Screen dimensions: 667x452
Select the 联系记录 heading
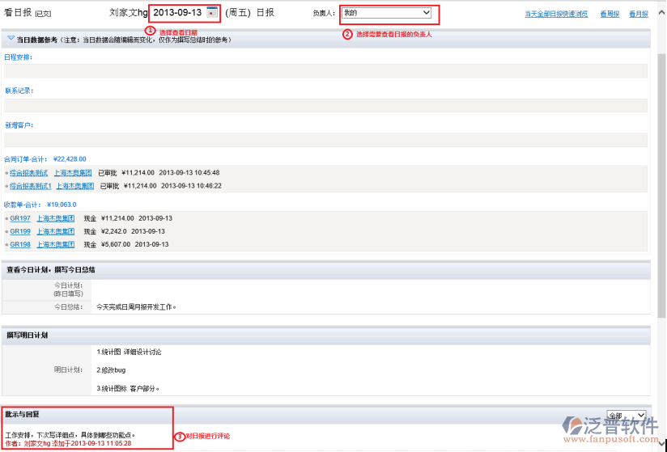(x=19, y=91)
